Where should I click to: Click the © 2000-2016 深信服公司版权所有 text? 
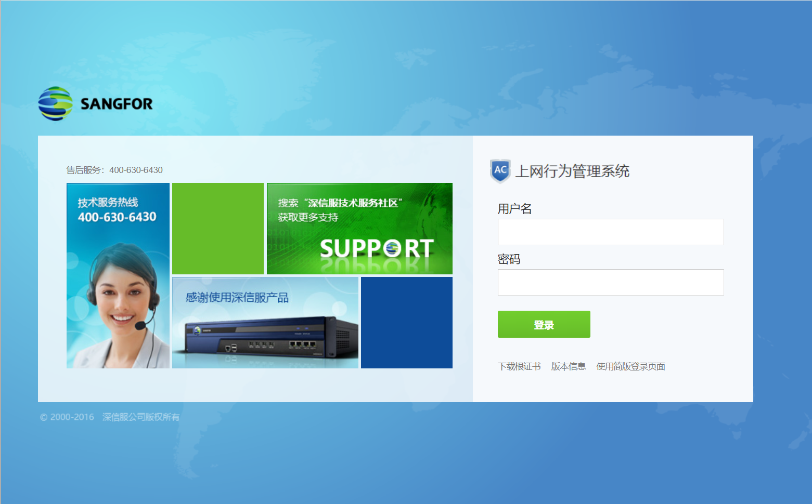[110, 417]
